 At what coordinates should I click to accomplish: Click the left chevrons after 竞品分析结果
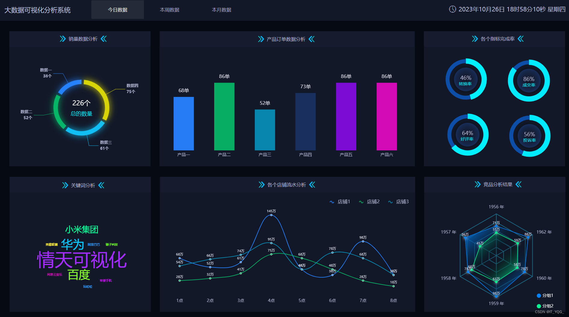coord(519,184)
